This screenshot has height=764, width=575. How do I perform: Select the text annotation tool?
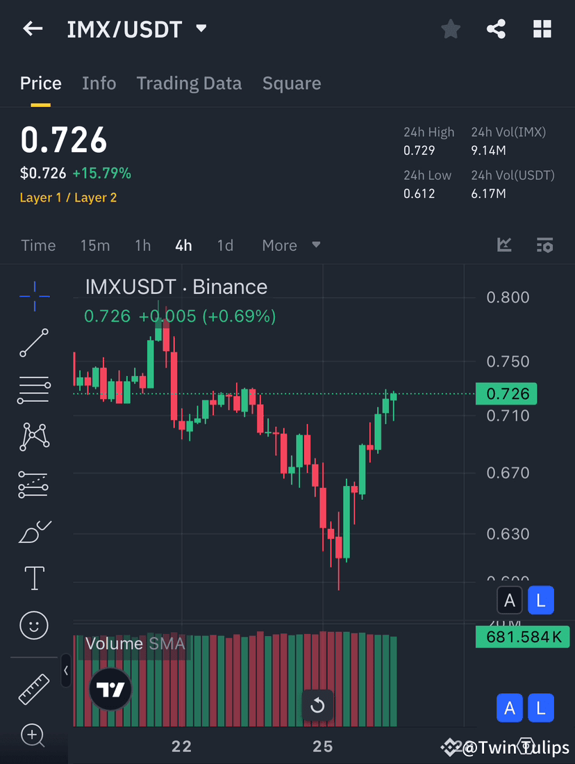pos(33,578)
